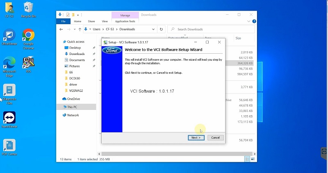This screenshot has width=328, height=173.
Task: Click the Refresh button beside address bar
Action: click(161, 30)
